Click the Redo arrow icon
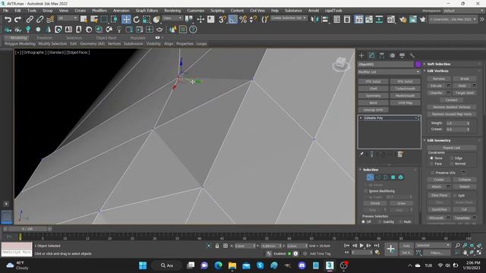This screenshot has height=273, width=486. coord(17,20)
